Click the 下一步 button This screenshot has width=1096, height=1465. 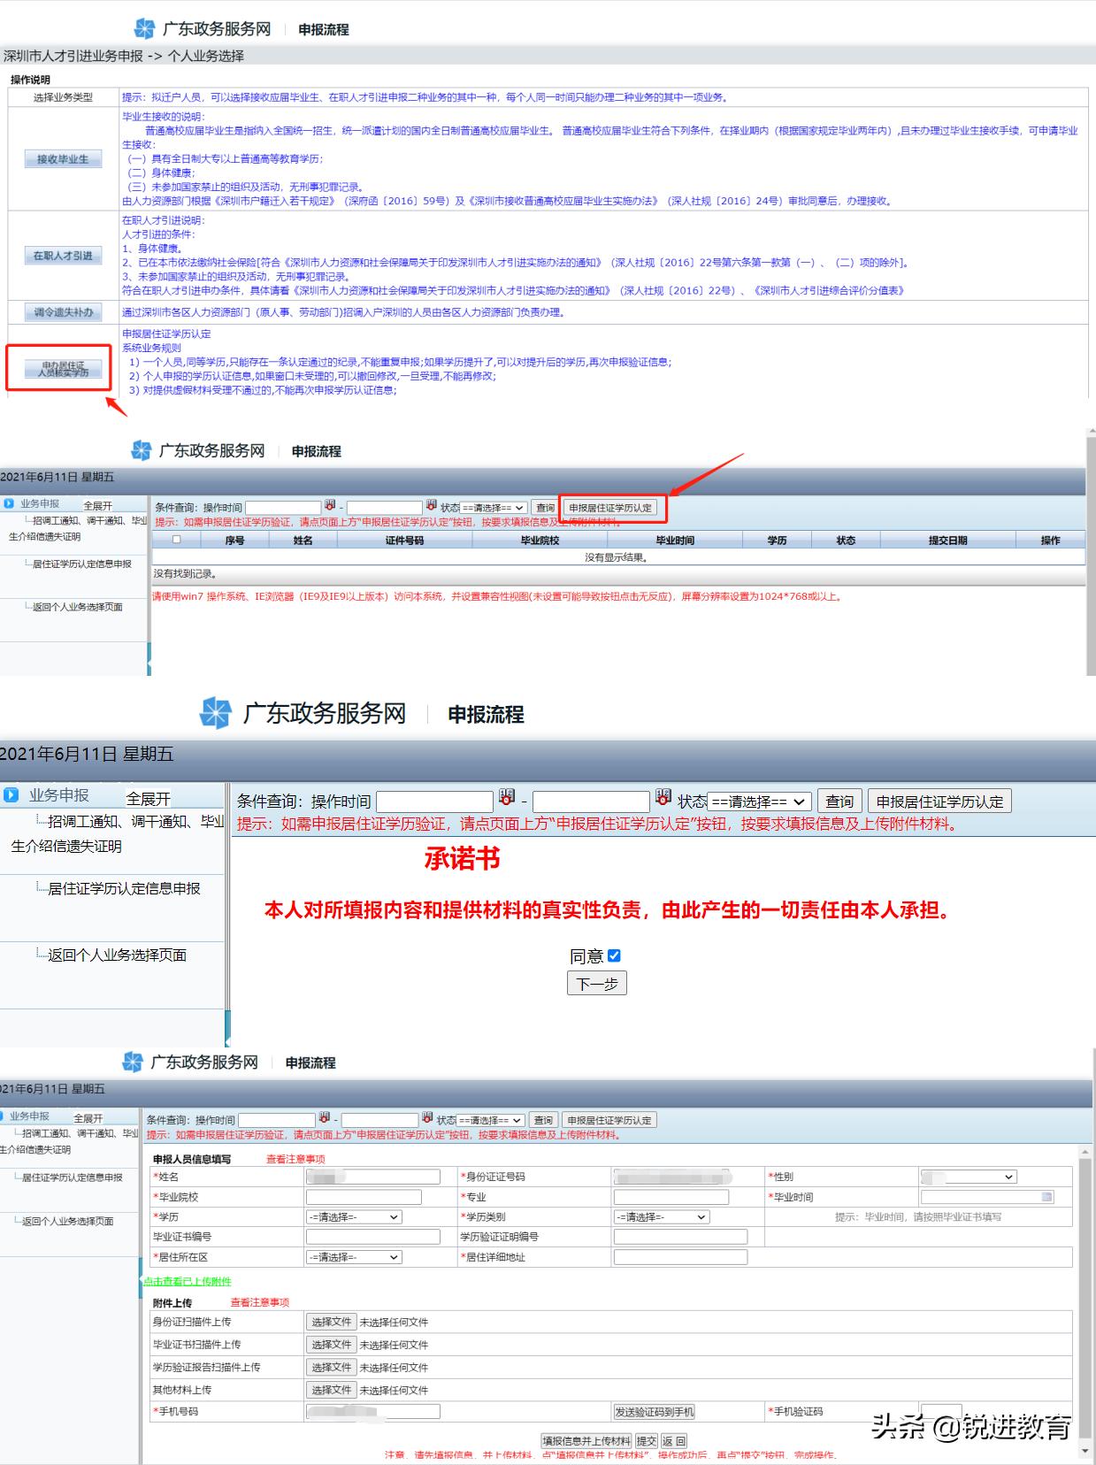point(597,983)
